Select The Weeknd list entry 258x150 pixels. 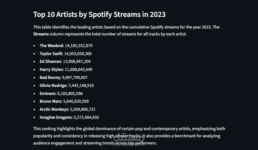click(x=66, y=46)
